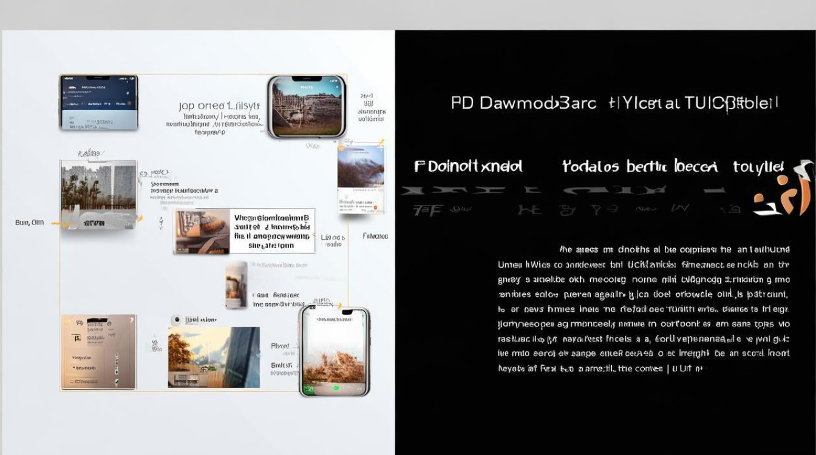Click the orange arrow beside 'Bum, Olln' label
The image size is (816, 455).
pos(56,223)
